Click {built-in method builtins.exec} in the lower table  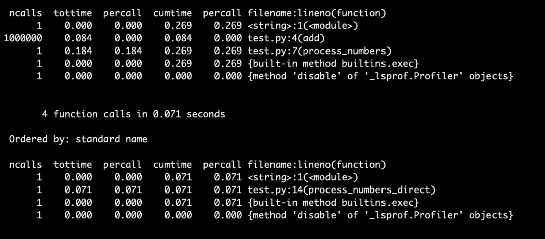coord(333,202)
